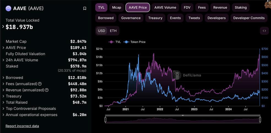The width and height of the screenshot is (271, 133).
Task: Toggle the Borrowed chart metric
Action: [106, 18]
